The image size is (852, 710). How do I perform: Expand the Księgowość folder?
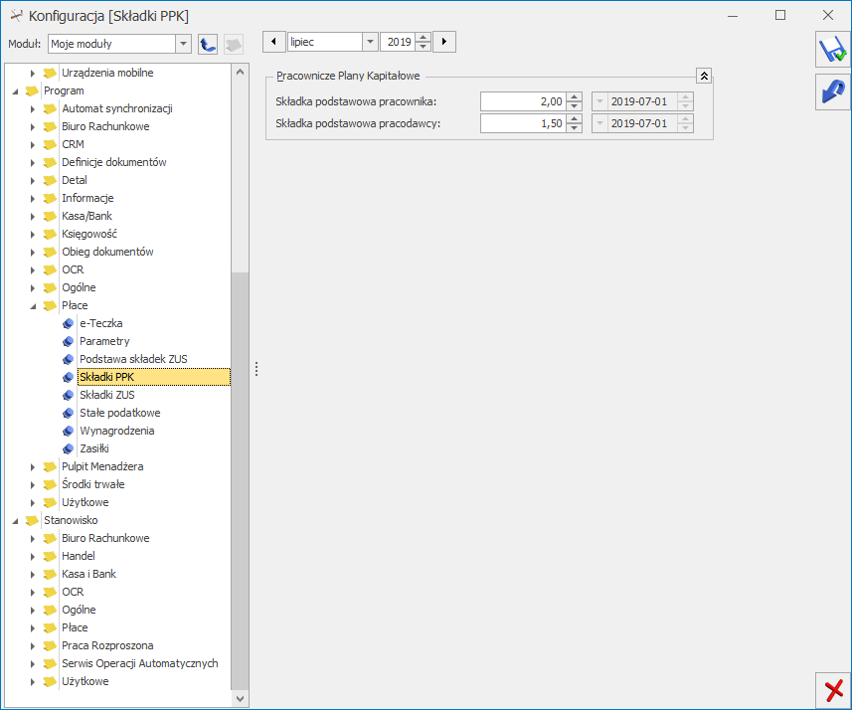(33, 234)
